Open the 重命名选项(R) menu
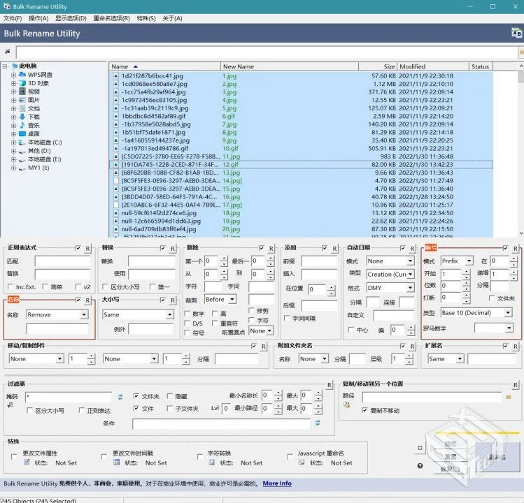Viewport: 524px width, 503px height. point(111,18)
